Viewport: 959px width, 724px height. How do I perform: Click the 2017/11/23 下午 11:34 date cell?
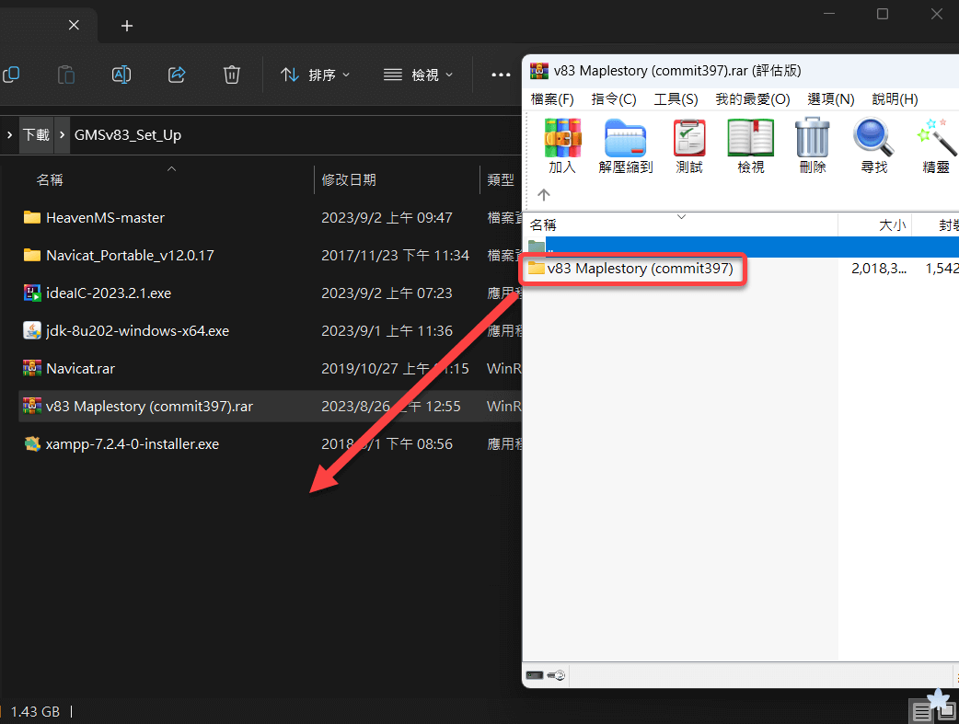tap(395, 255)
